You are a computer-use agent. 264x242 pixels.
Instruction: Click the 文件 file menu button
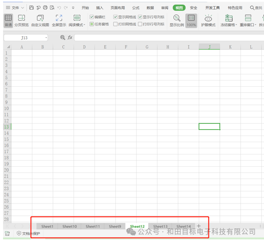[x=15, y=8]
